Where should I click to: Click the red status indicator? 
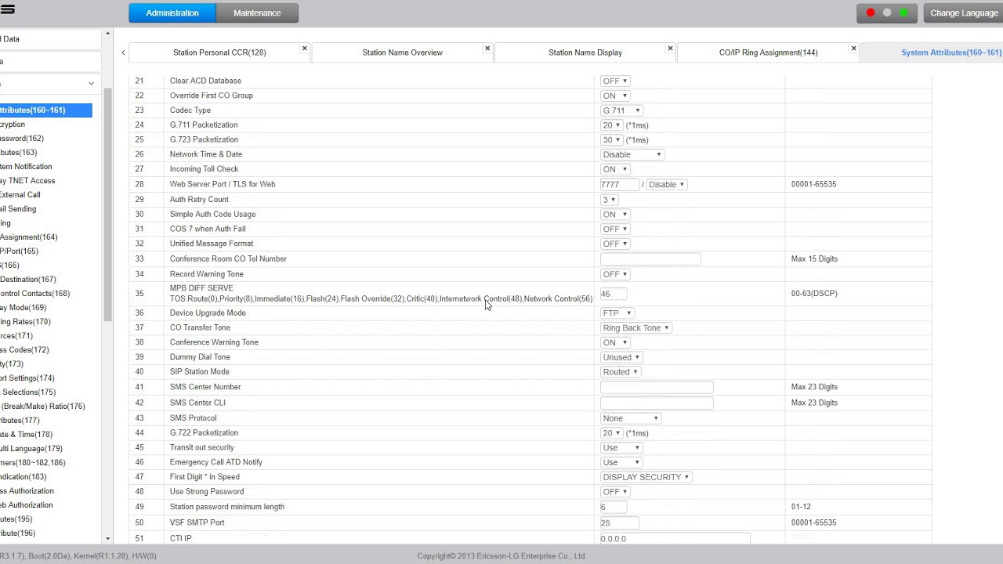871,13
